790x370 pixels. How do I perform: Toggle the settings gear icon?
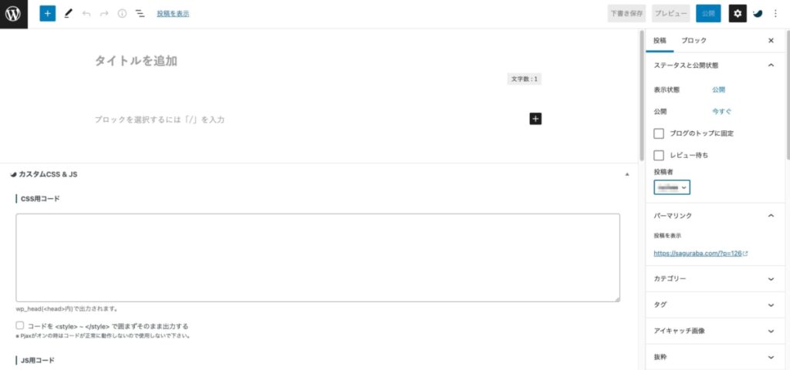[738, 14]
